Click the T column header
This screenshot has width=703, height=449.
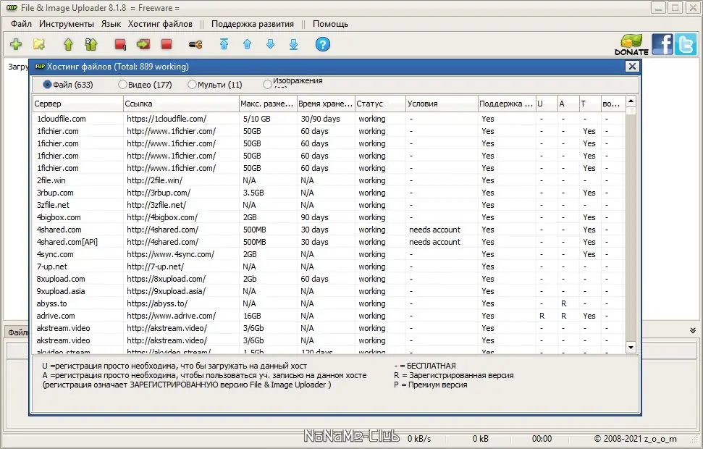pos(590,104)
